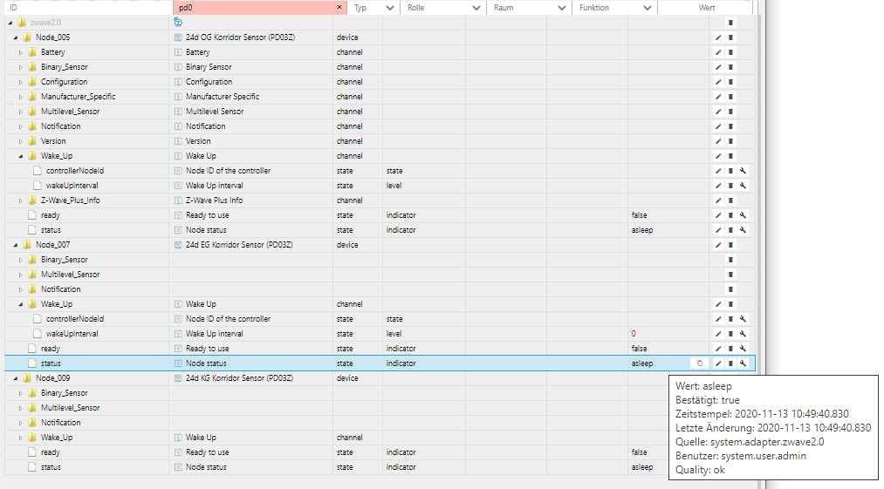Open wrench settings for Node_007 wakeUpInterval
884x489 pixels.
pyautogui.click(x=743, y=334)
